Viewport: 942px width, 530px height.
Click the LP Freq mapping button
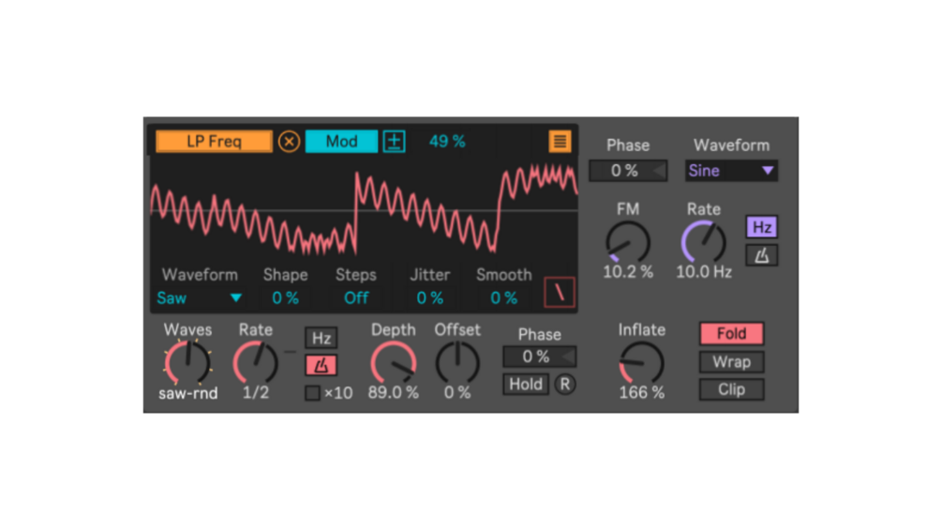(x=214, y=142)
